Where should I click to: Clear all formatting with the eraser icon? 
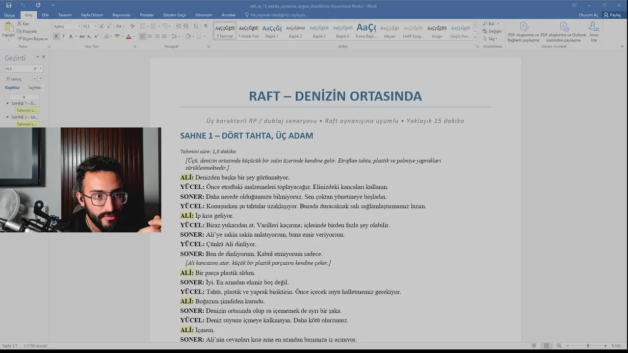[x=132, y=26]
